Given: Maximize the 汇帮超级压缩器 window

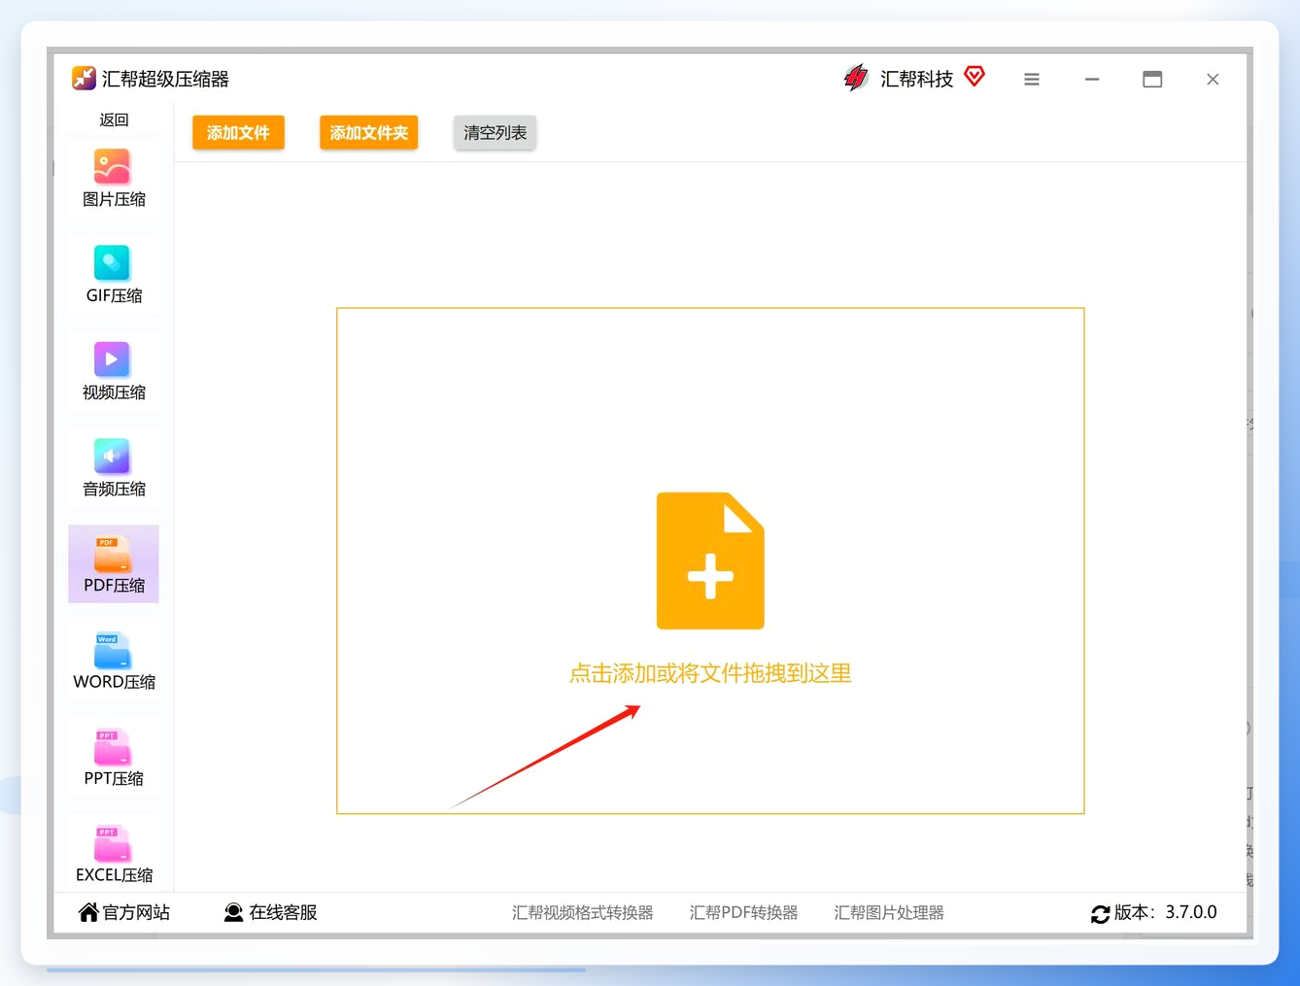Looking at the screenshot, I should point(1152,80).
